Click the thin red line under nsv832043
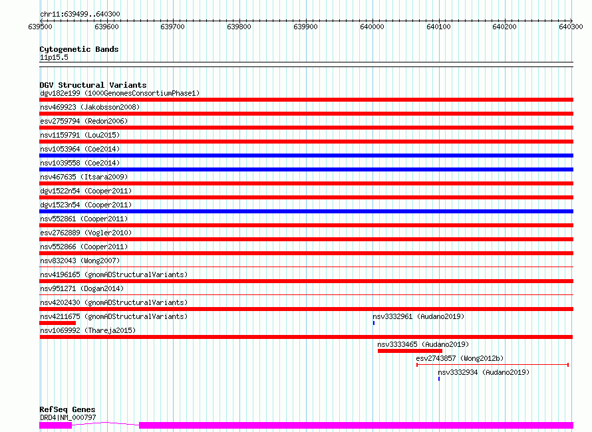The width and height of the screenshot is (592, 432). 306,267
